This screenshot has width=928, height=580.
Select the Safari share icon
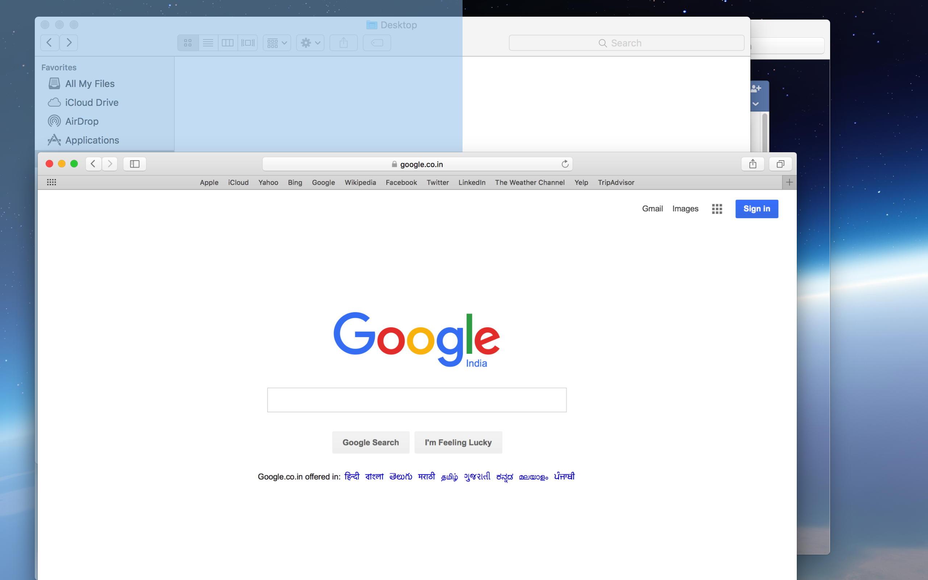[x=753, y=164]
